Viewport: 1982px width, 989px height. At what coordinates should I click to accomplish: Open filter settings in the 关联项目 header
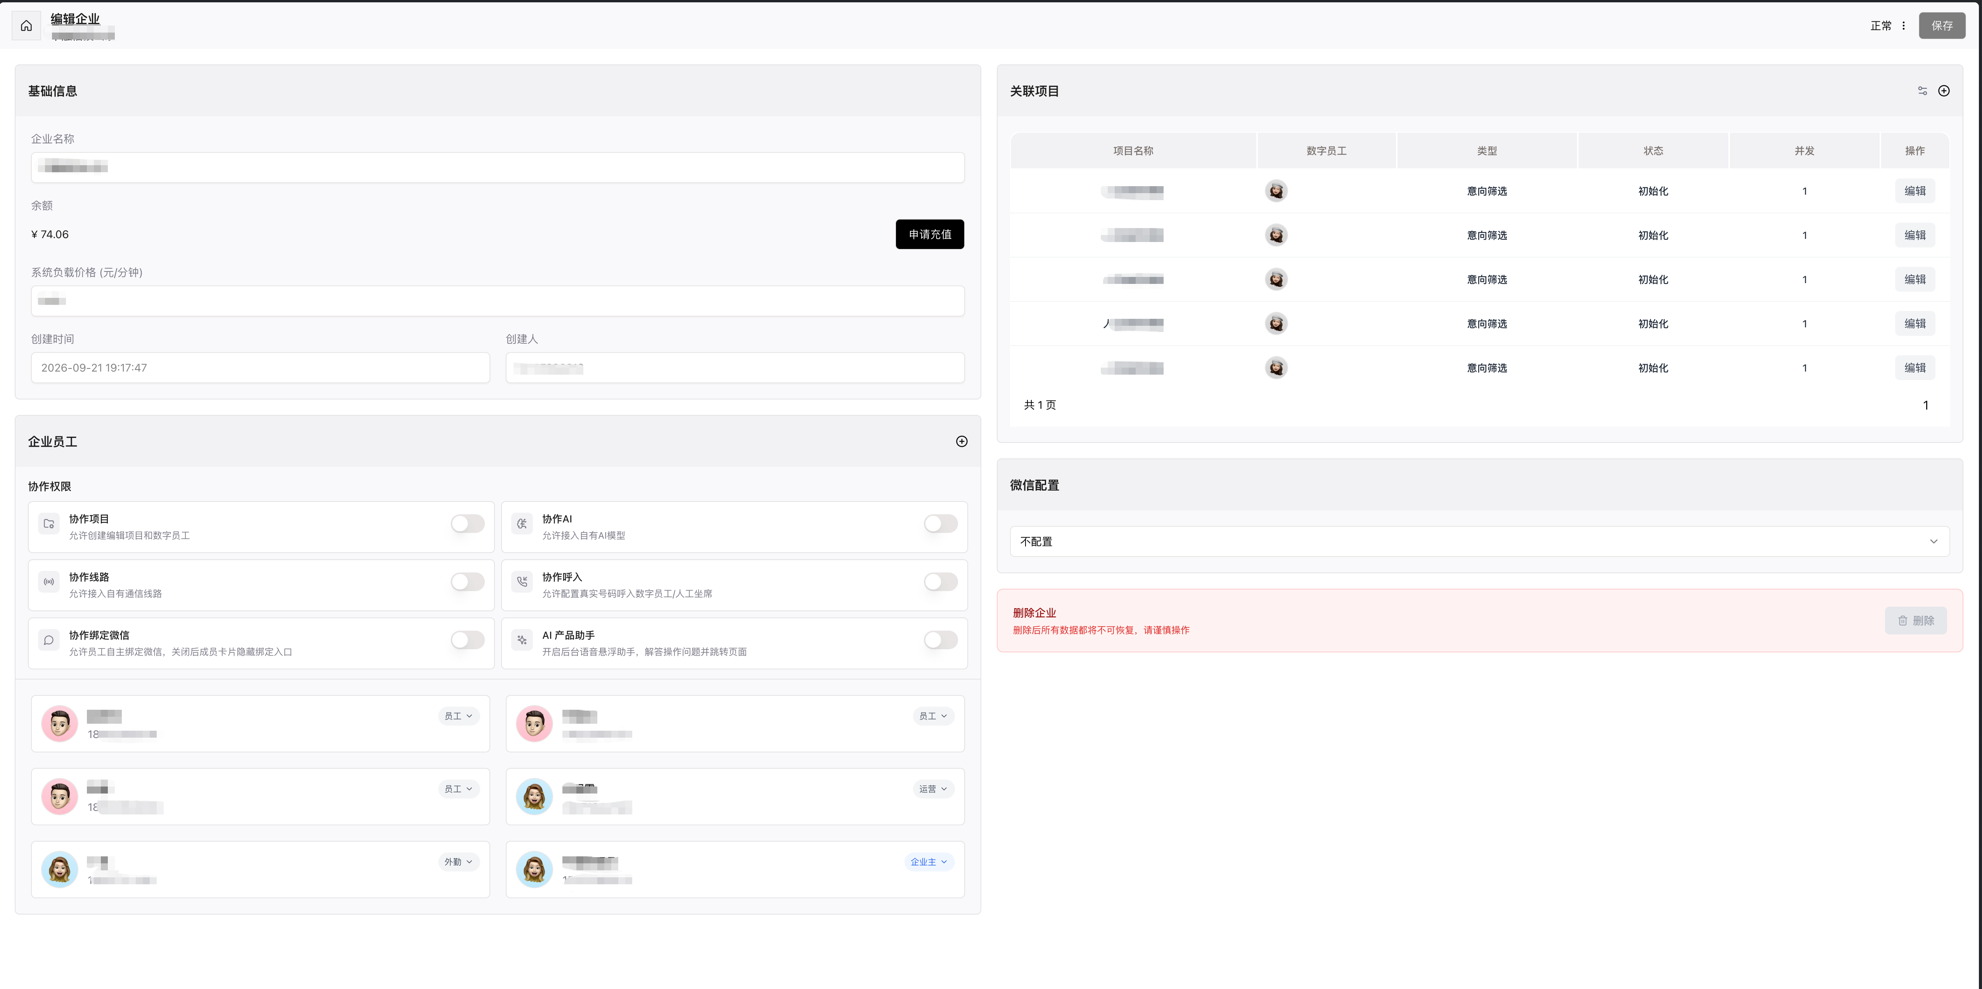1922,91
